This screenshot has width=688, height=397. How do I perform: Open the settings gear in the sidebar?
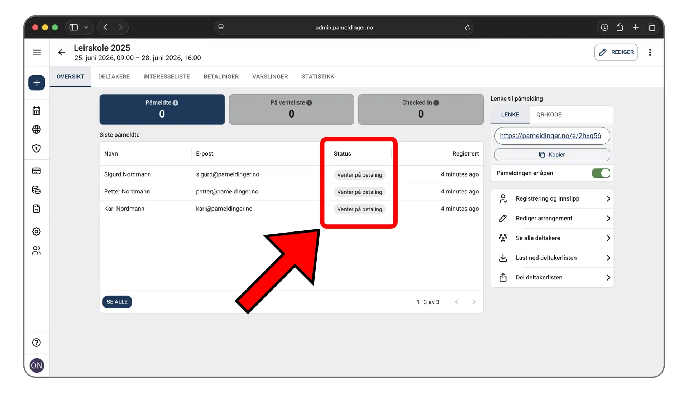37,231
